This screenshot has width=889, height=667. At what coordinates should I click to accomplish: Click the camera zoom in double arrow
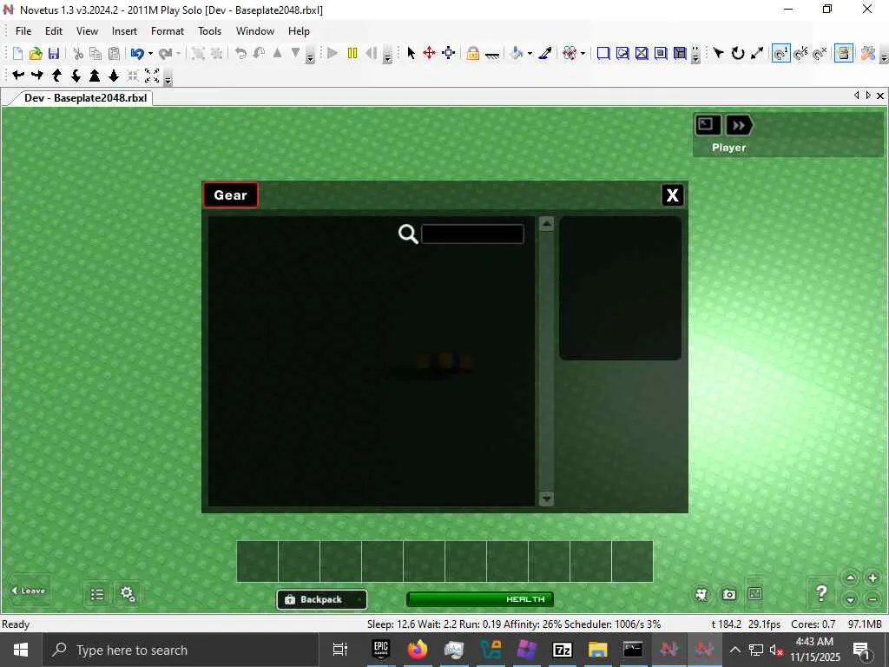tap(95, 75)
